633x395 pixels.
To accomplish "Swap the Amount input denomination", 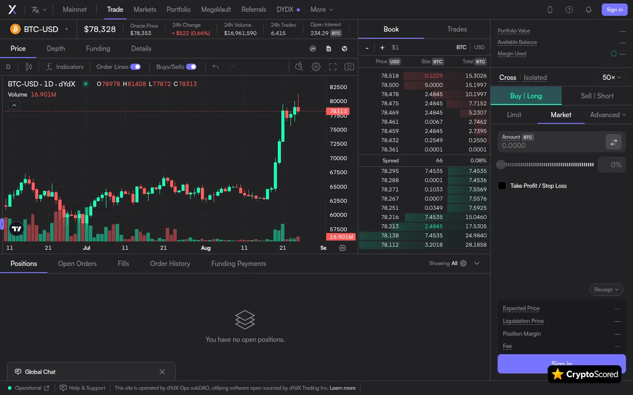I will tap(614, 142).
